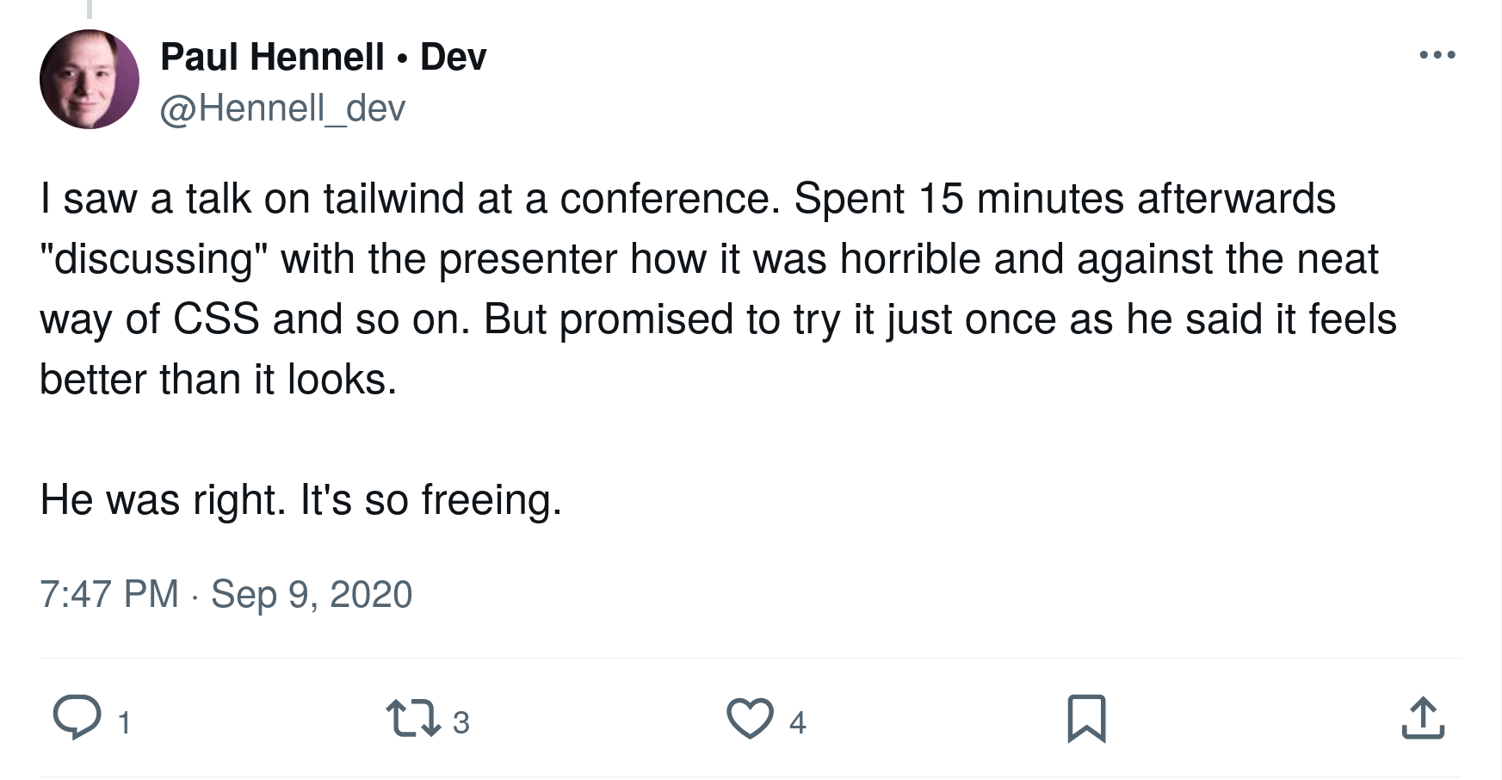
Task: Open the share tweet icon
Action: (x=1423, y=718)
